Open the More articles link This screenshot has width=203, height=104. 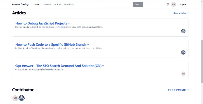point(181,13)
